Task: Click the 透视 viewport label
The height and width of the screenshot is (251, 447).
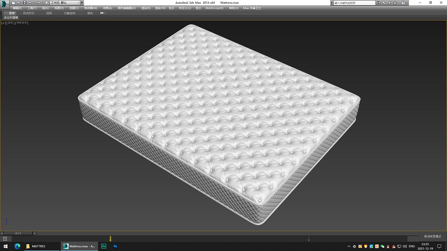Action: [x=11, y=23]
